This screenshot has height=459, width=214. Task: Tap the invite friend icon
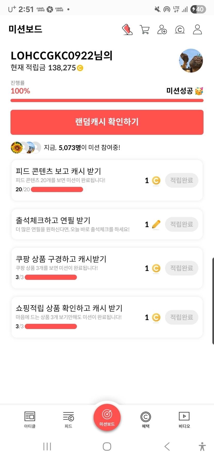(162, 30)
